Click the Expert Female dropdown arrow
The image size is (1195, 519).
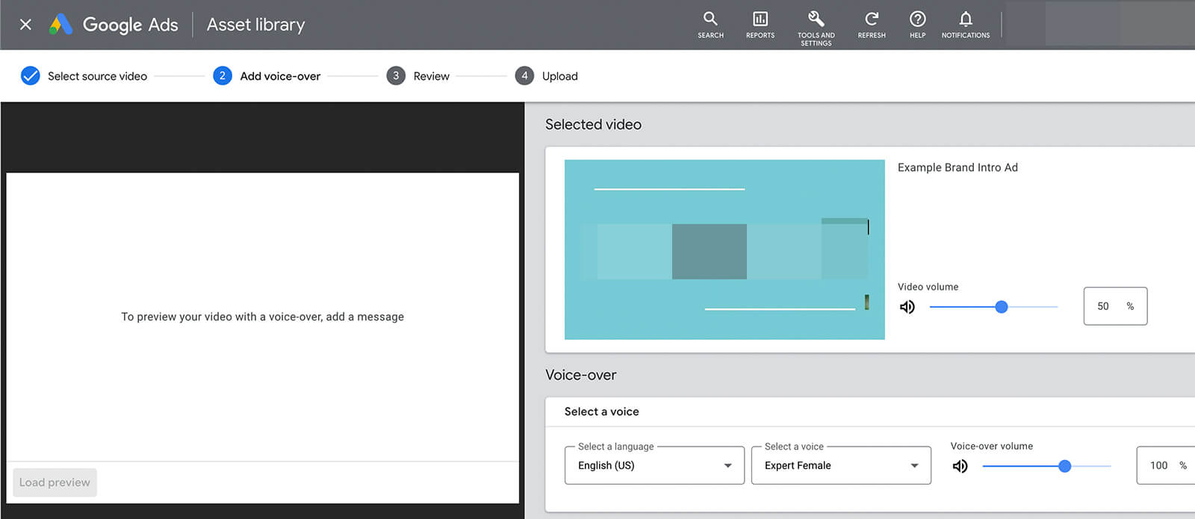coord(914,466)
